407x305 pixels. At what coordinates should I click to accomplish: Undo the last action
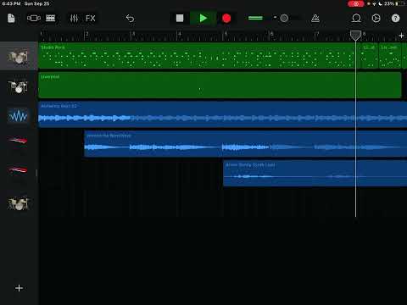pos(130,19)
